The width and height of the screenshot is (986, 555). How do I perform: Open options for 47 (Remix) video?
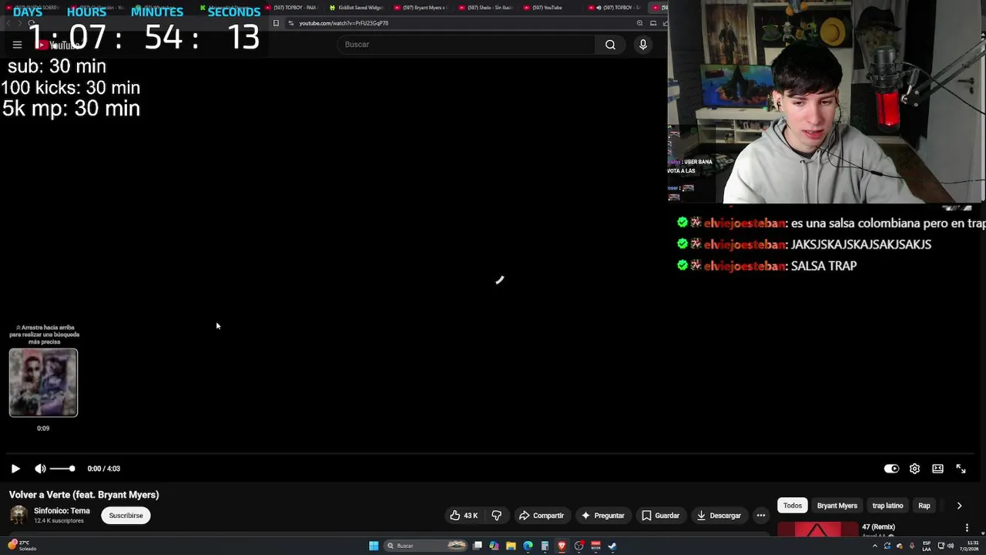[x=967, y=528]
